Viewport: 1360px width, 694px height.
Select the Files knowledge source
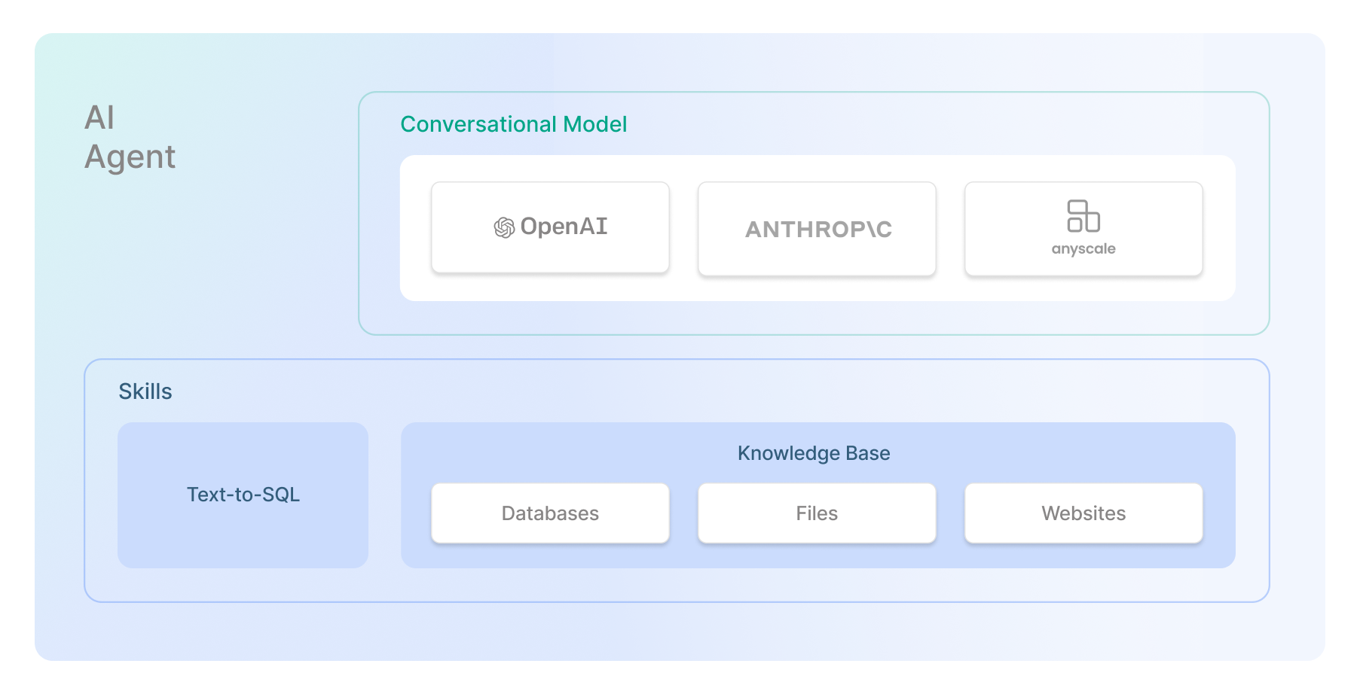[x=817, y=513]
